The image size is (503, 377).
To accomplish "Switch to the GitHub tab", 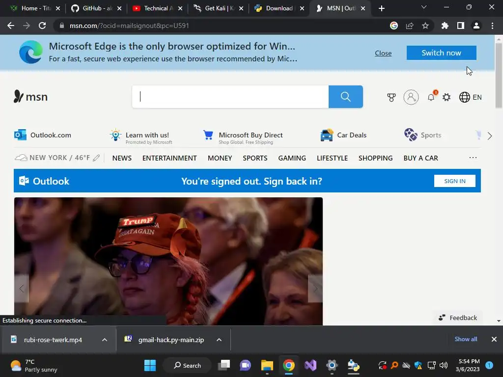I will pos(97,8).
